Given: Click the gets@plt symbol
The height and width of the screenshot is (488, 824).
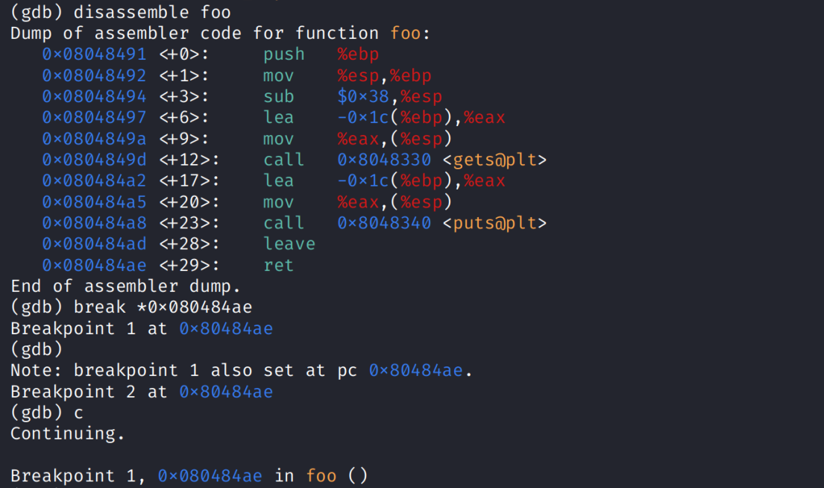Looking at the screenshot, I should tap(500, 160).
